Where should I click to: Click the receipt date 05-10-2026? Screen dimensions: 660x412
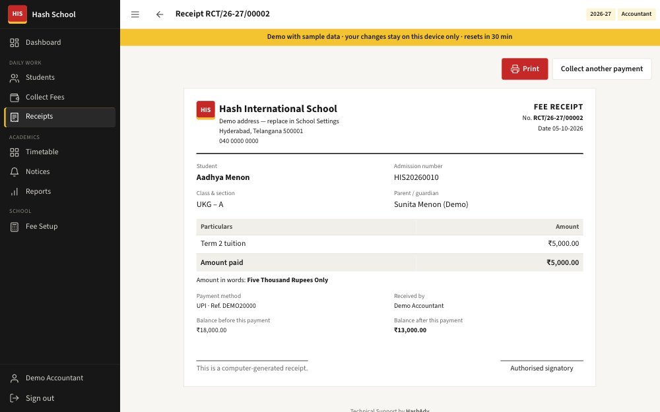click(x=568, y=129)
